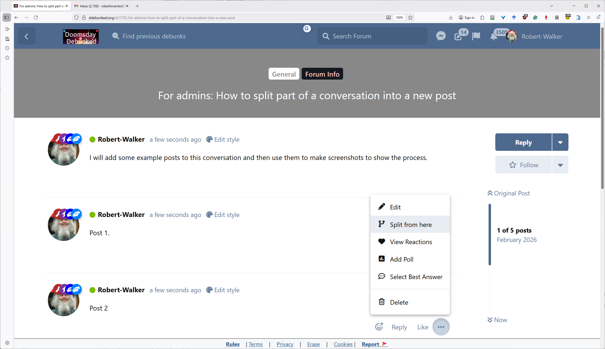Viewport: 605px width, 349px height.
Task: Select Split from here menu item
Action: [x=410, y=225]
